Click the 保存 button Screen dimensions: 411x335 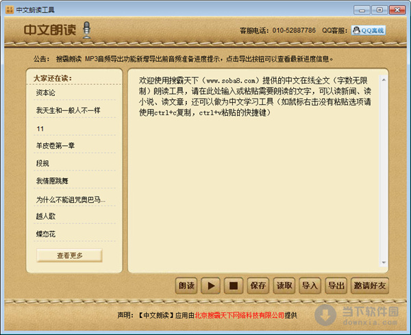[258, 286]
